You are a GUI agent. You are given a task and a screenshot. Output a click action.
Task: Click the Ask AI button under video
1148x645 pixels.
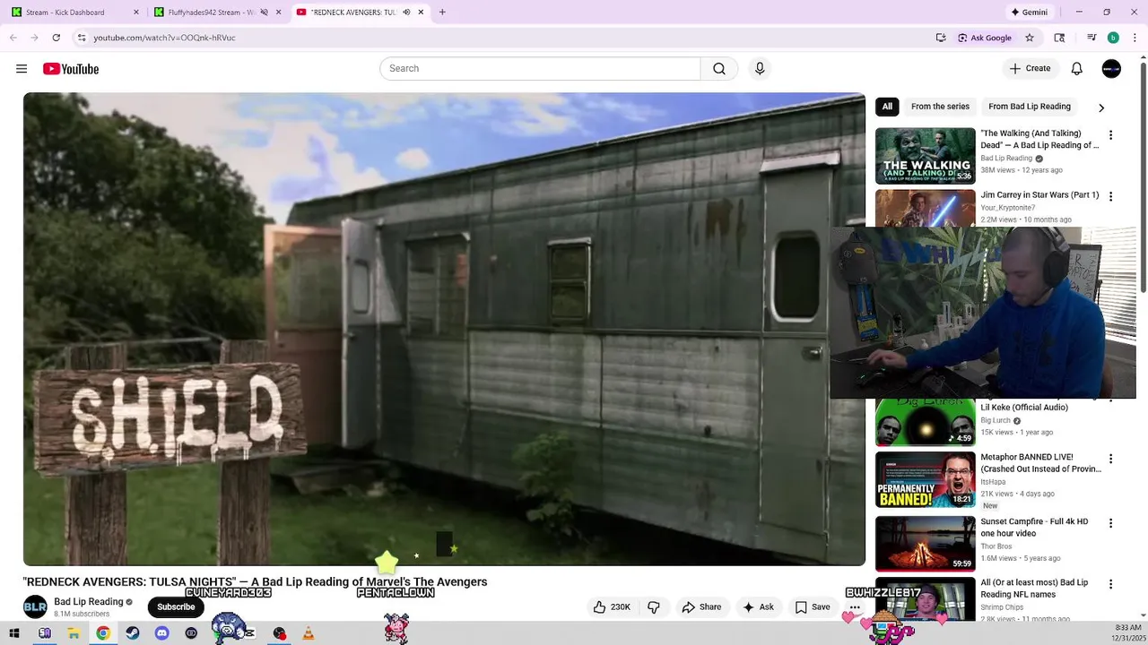758,607
